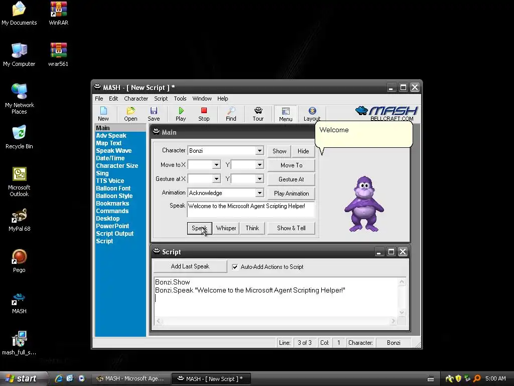Open the Move to X dropdown
The width and height of the screenshot is (514, 386).
pyautogui.click(x=216, y=165)
